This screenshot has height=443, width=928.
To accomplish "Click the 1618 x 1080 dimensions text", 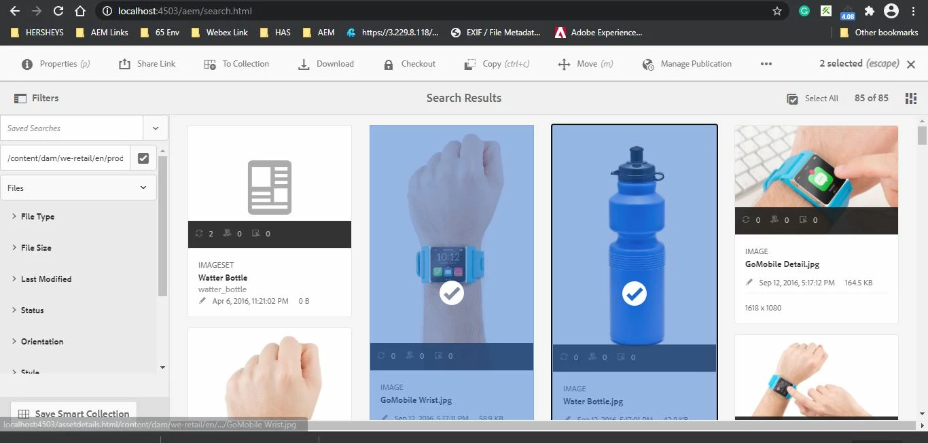I will tap(763, 308).
